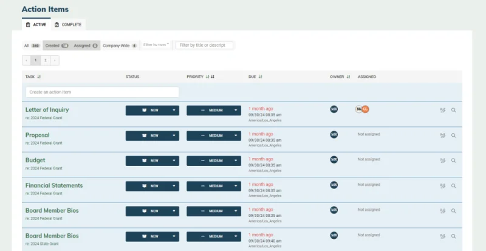Sort by owner using OWNER sort icon

pos(348,77)
